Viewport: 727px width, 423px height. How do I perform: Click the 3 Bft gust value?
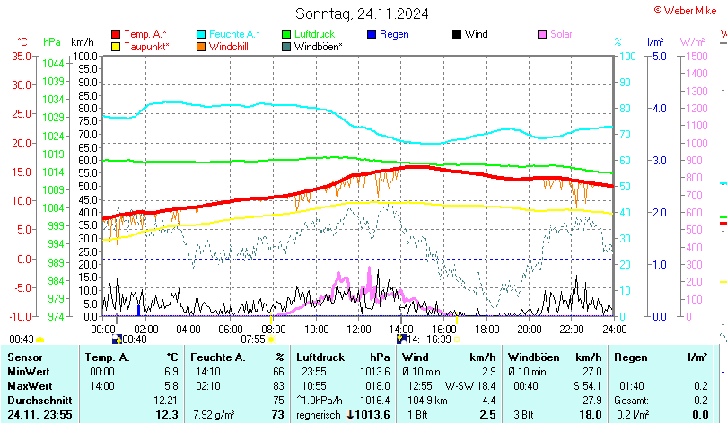click(523, 415)
